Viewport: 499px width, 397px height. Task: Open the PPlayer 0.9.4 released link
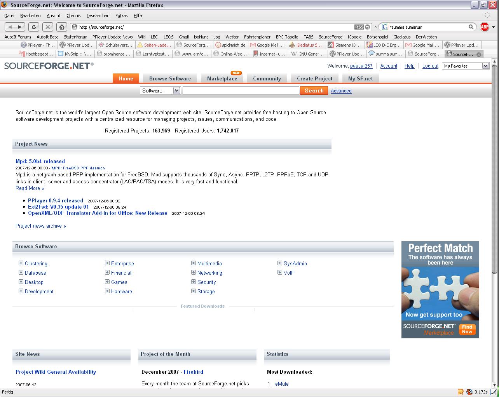coord(56,200)
